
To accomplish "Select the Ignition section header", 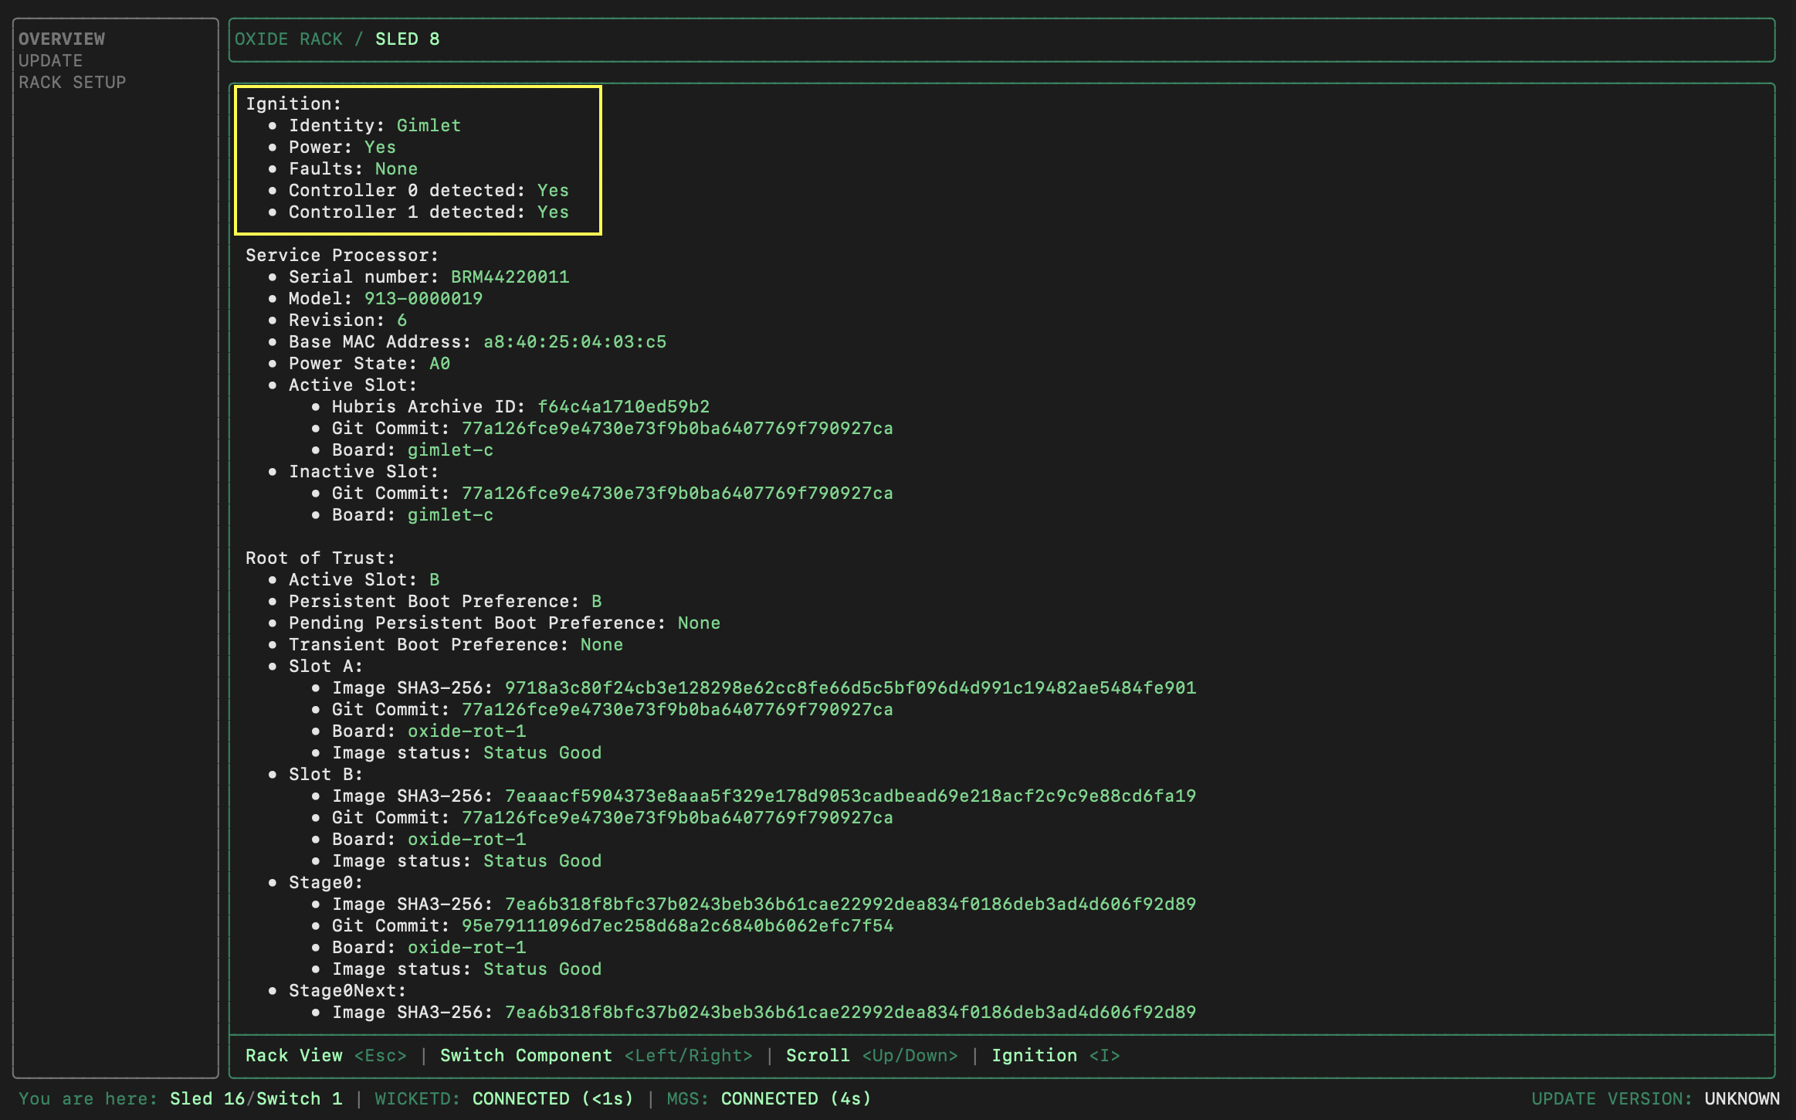I will point(293,104).
